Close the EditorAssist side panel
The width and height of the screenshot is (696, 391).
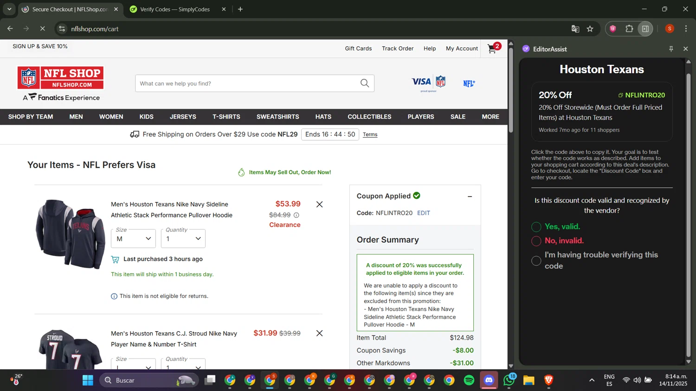686,49
